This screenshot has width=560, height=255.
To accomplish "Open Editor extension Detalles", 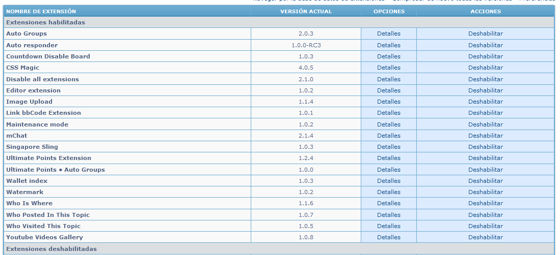I will tap(389, 90).
